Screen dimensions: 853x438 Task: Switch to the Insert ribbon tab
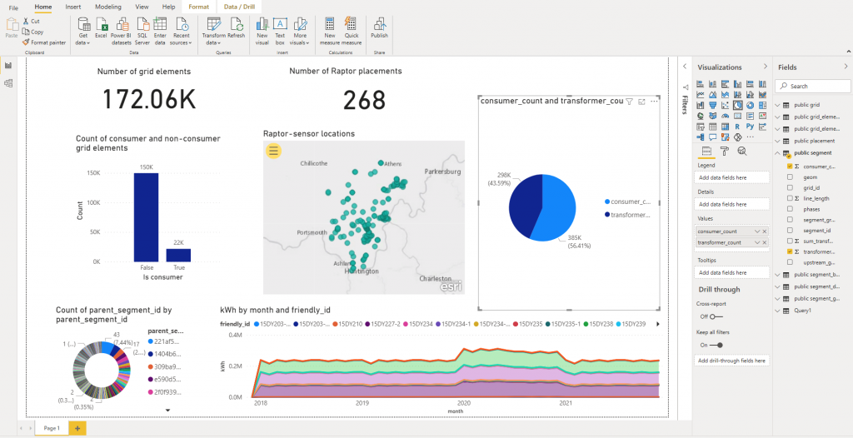[x=73, y=7]
